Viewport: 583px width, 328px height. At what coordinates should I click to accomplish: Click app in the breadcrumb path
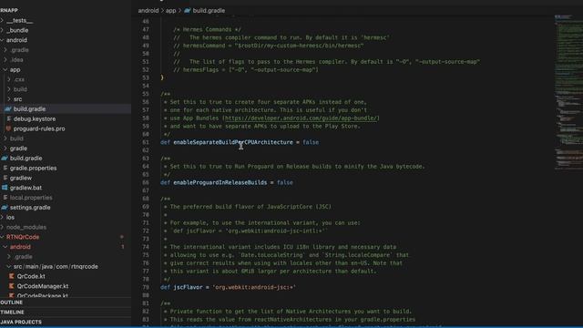point(170,10)
